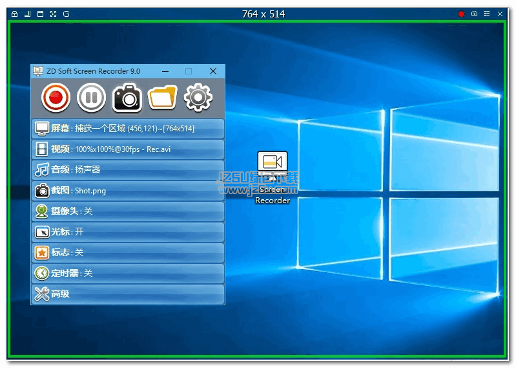Take a screenshot with the camera icon
516x368 pixels.
coord(127,98)
